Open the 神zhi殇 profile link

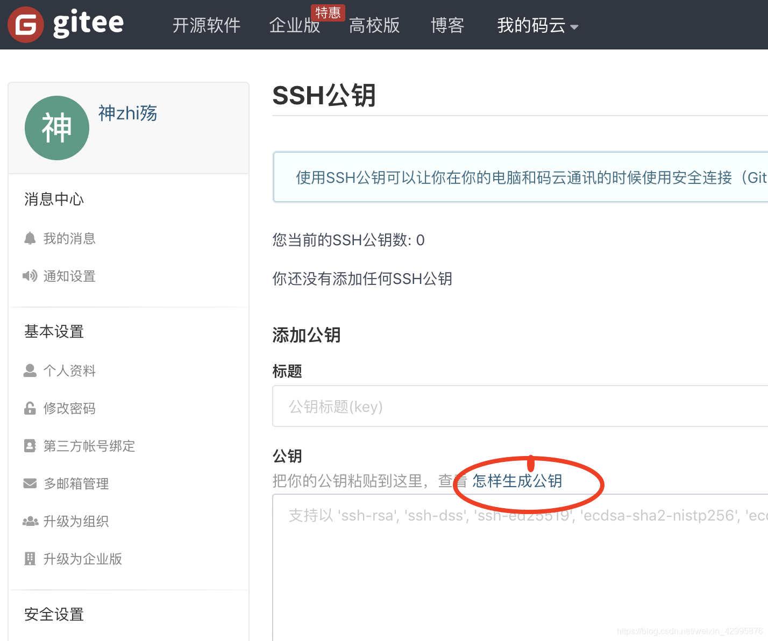(127, 113)
